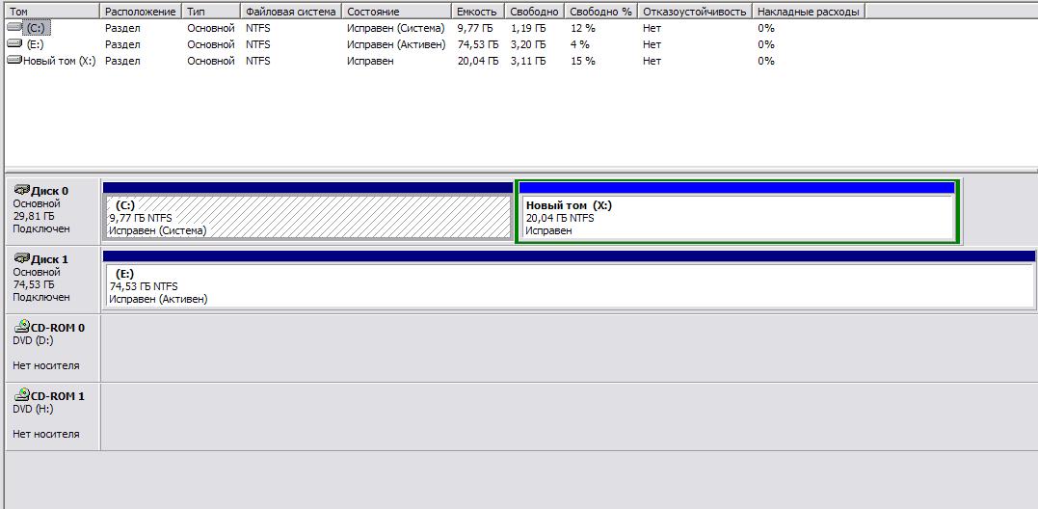Screen dimensions: 1038x509
Task: Click 'Исправен (Система)' status in list
Action: pos(396,28)
